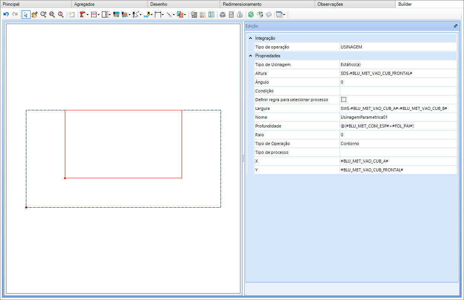Click the X value #BLU_MET_VAO_CUB_A#
Viewport: 464px width, 300px height.
398,161
